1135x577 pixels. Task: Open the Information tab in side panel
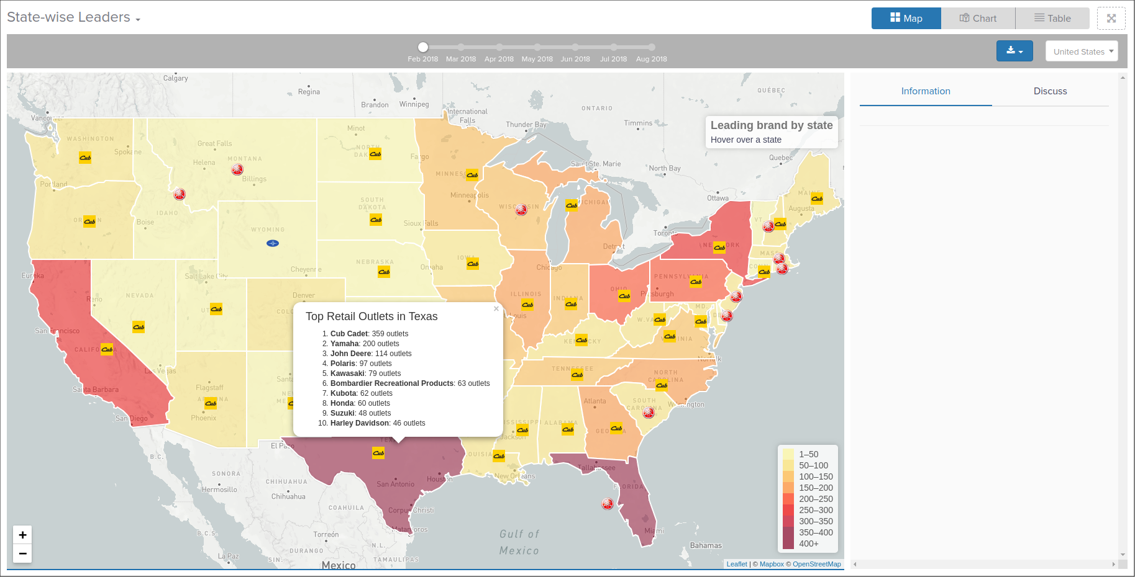[926, 91]
